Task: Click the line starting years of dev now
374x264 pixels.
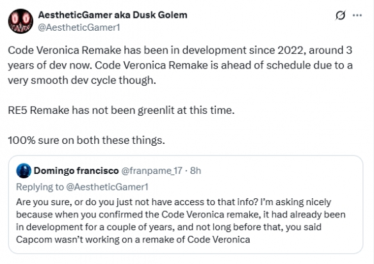Action: pyautogui.click(x=180, y=65)
